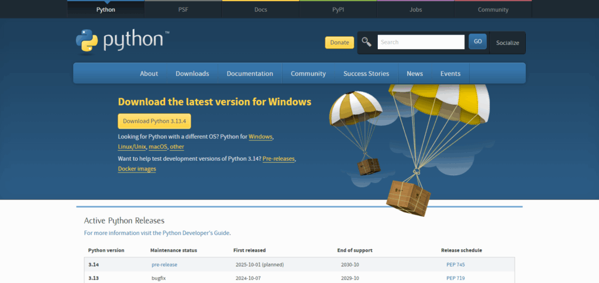599x283 pixels.
Task: Select the Community top tab
Action: (x=493, y=9)
